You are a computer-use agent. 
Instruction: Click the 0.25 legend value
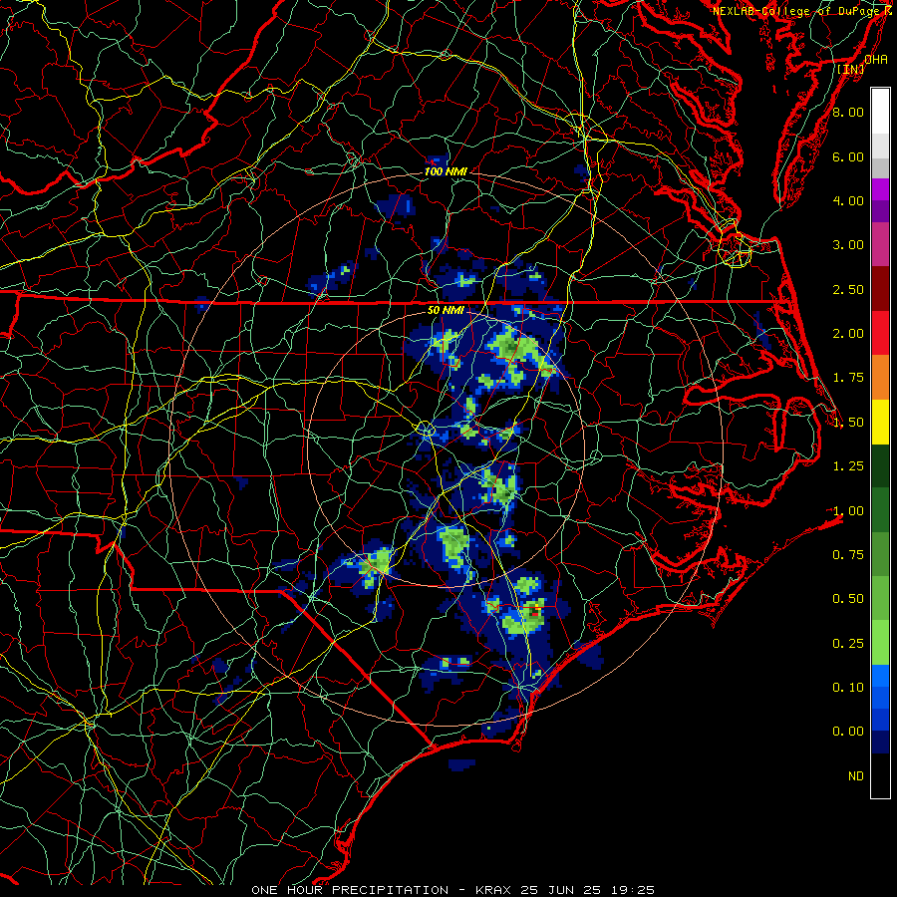(848, 644)
